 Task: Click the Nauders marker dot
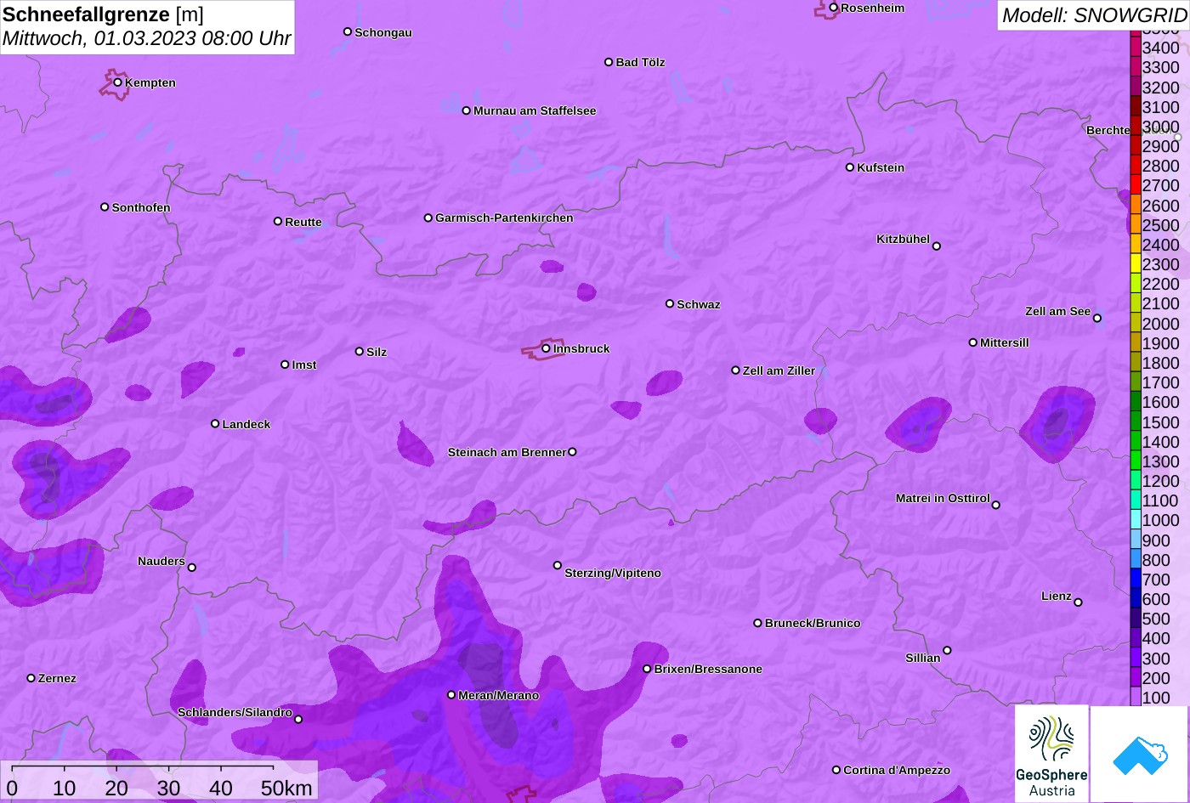[192, 568]
